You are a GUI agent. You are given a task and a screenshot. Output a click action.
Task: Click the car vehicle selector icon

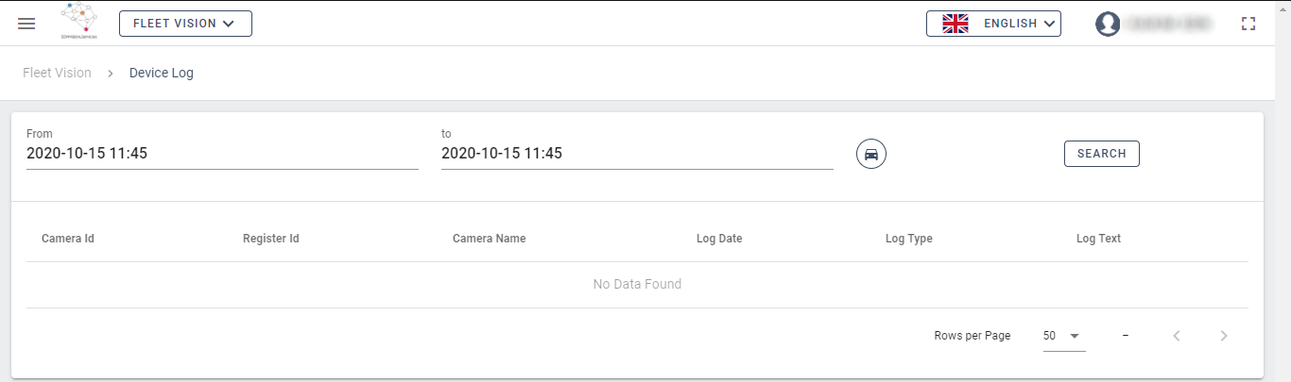871,154
